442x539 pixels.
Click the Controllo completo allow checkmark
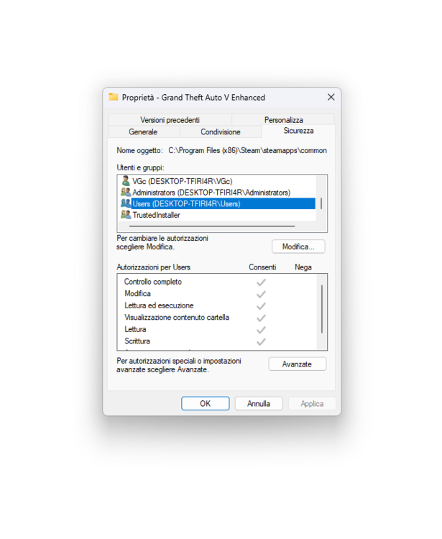point(261,282)
